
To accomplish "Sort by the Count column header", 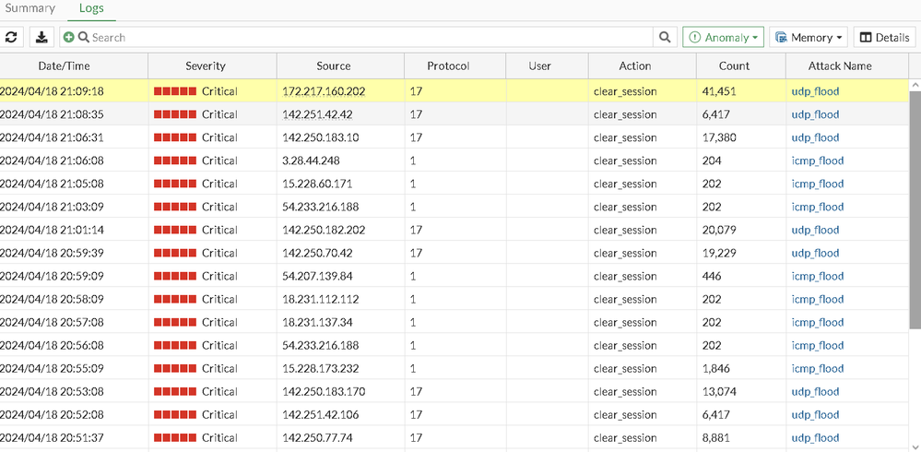I will pos(735,66).
